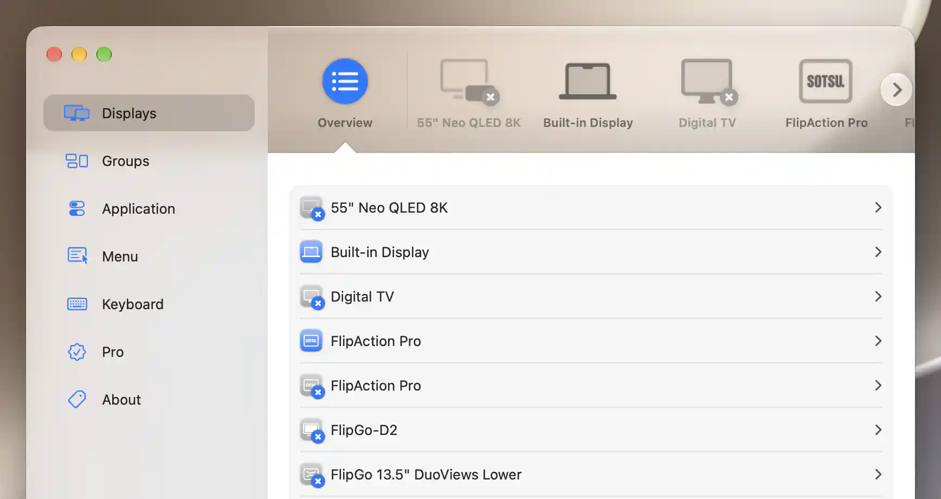Click the yellow minimize window button
Image resolution: width=941 pixels, height=499 pixels.
coord(79,54)
